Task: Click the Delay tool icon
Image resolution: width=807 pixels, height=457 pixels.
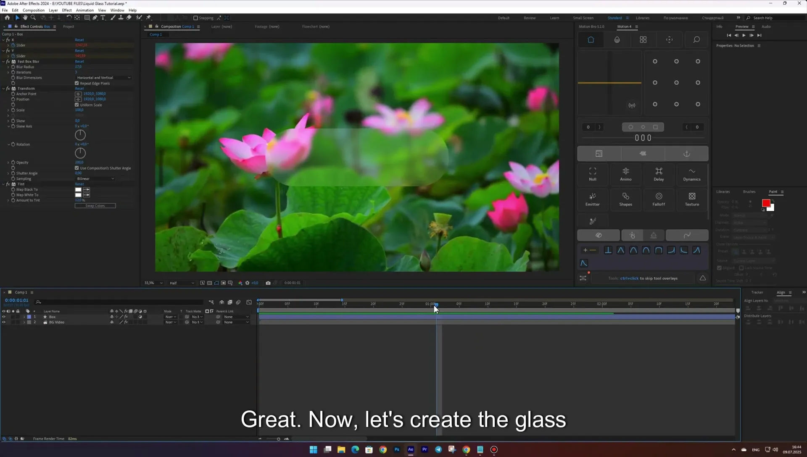Action: (659, 174)
